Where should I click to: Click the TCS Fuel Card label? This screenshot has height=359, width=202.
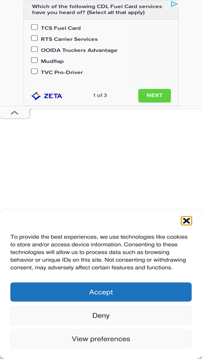point(61,28)
